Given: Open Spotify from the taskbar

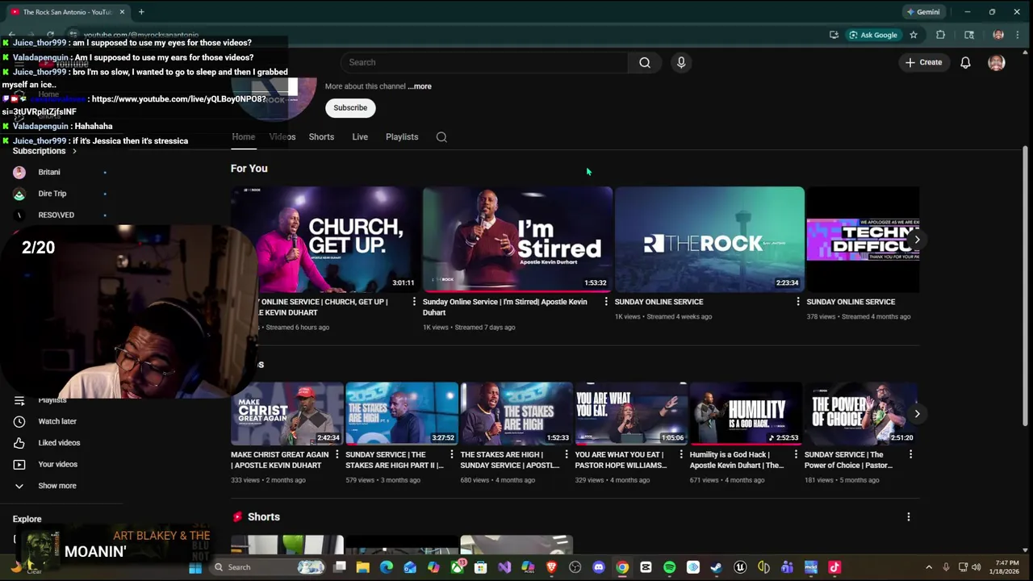Looking at the screenshot, I should pos(669,567).
